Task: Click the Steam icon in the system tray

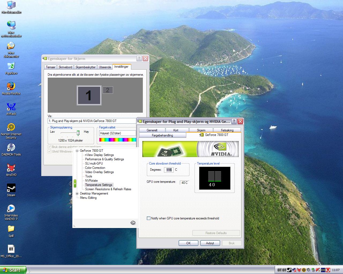Action: coord(289,270)
